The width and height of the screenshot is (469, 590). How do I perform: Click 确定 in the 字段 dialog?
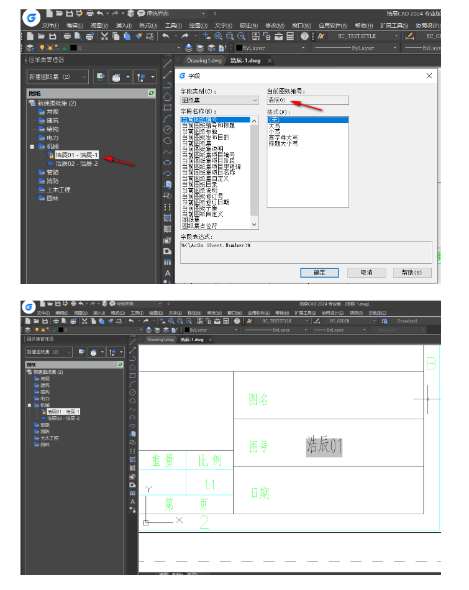[x=319, y=273]
